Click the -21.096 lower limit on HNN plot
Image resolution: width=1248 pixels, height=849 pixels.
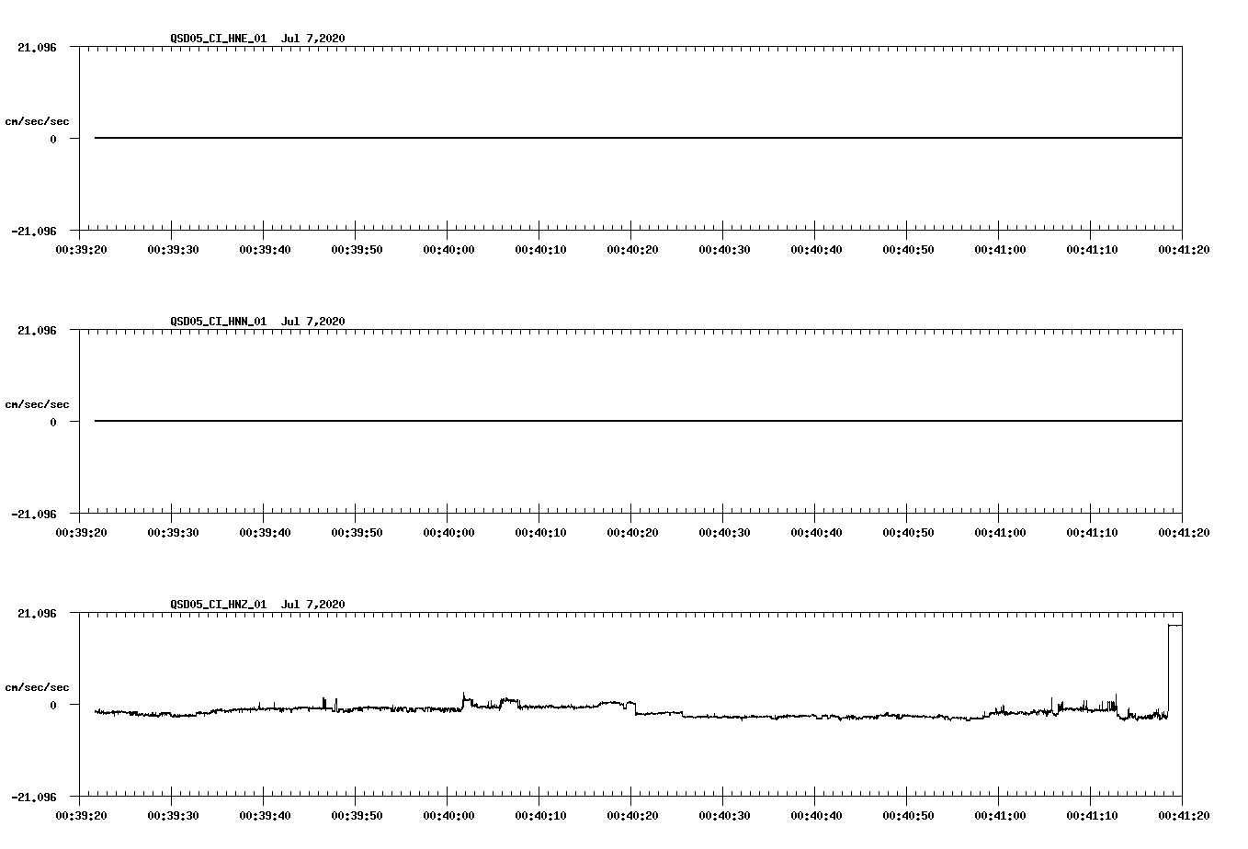(34, 514)
